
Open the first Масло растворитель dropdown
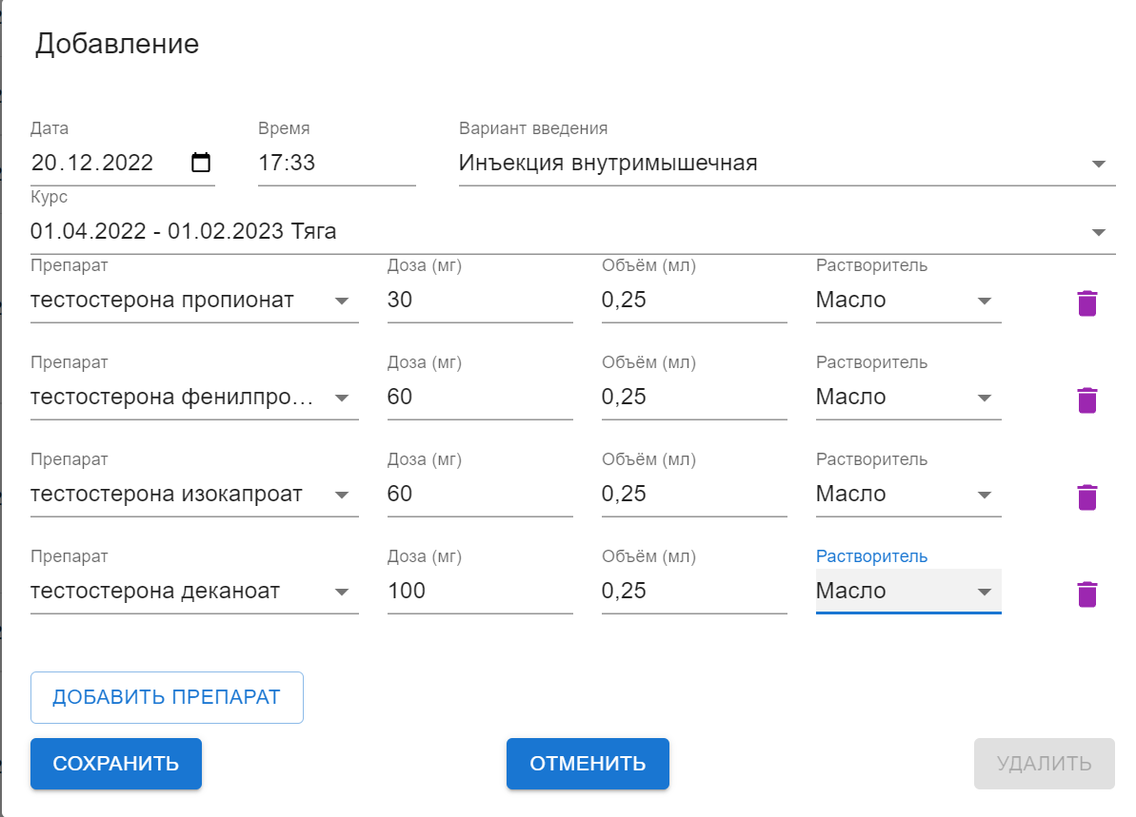point(985,300)
